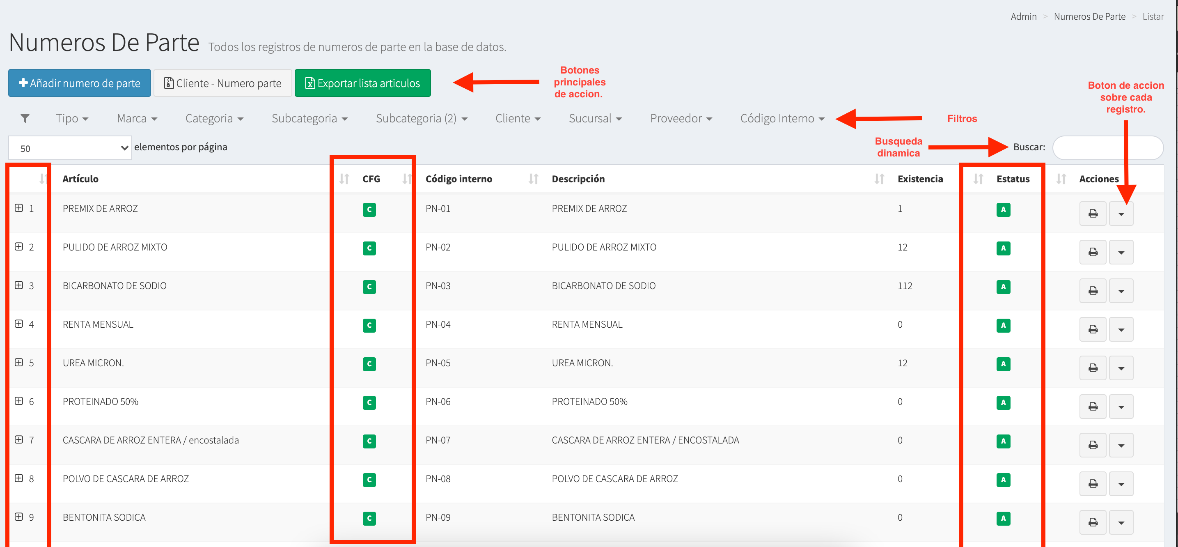
Task: Open the elementos por página dropdown
Action: (70, 148)
